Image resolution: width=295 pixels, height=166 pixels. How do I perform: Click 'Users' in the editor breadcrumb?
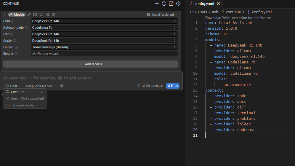click(x=202, y=12)
